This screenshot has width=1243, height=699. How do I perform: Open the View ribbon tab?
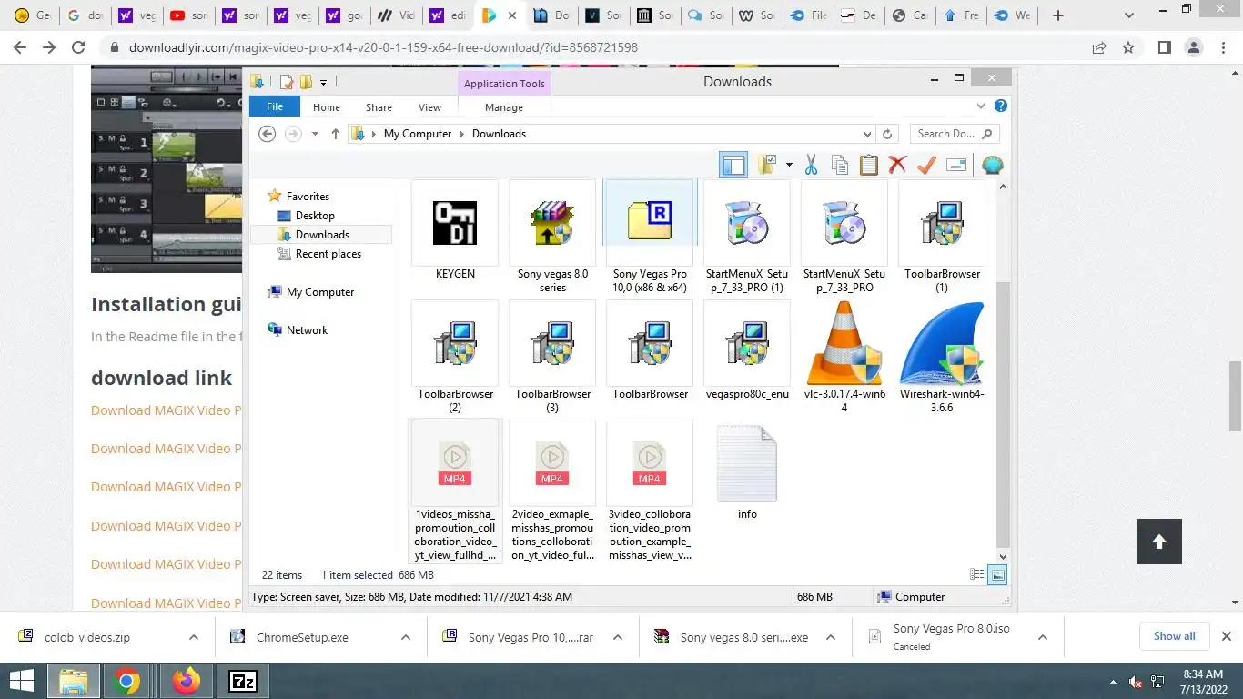tap(429, 107)
